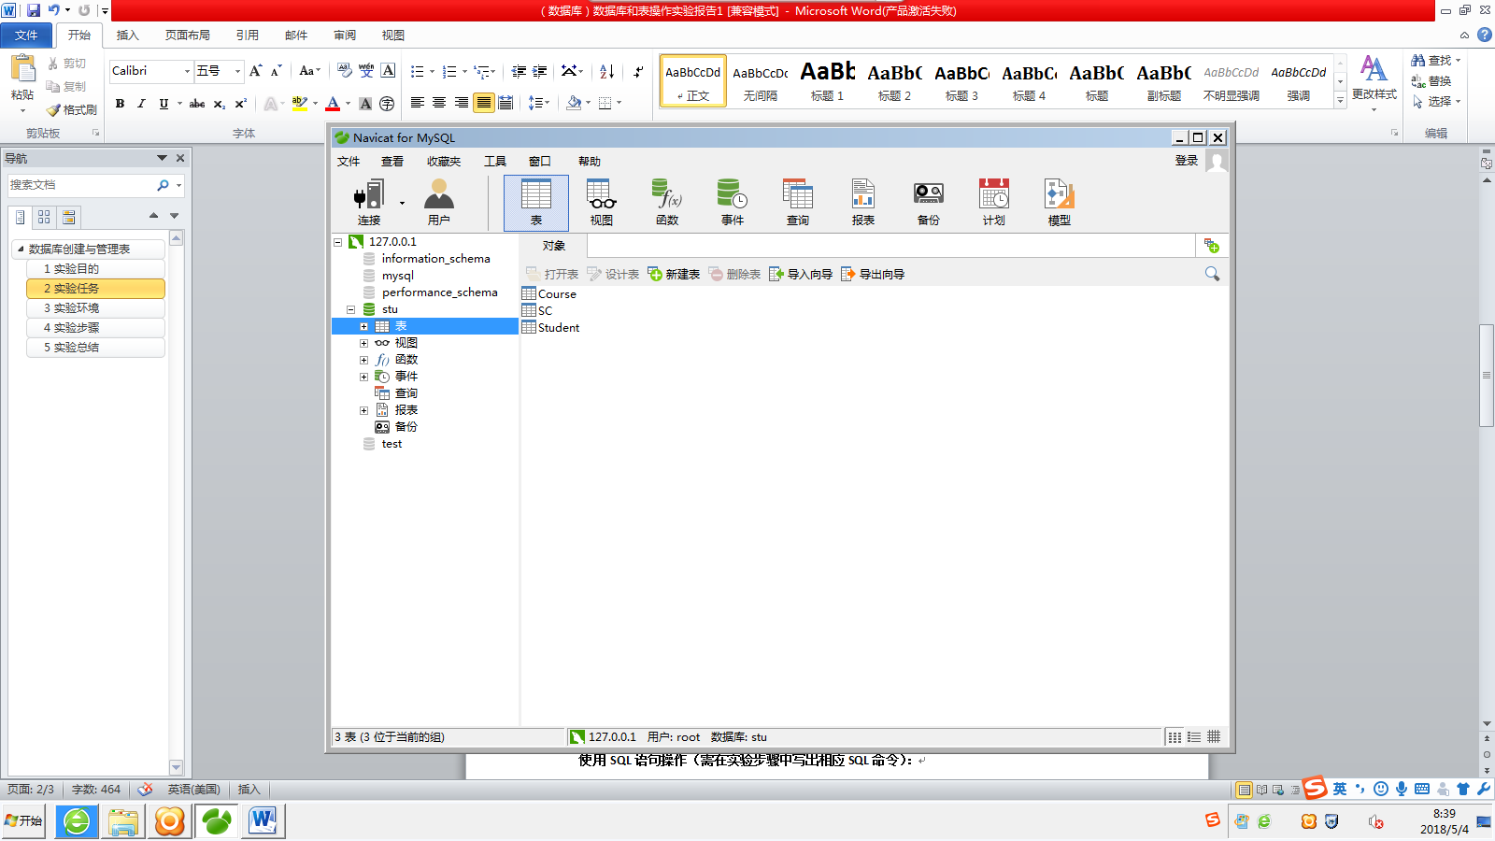Apply text highlight color in Word
Viewport: 1495px width, 841px height.
[300, 104]
